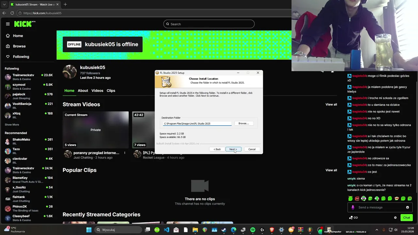Click kubusiek05 profile avatar
This screenshot has height=235, width=418.
[70, 72]
